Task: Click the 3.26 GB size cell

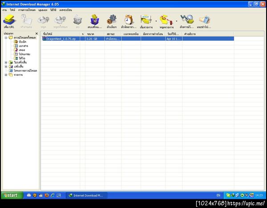Action: point(95,39)
